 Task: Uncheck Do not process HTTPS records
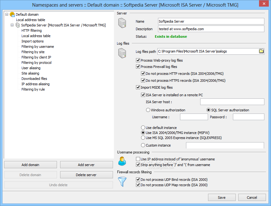(x=143, y=80)
